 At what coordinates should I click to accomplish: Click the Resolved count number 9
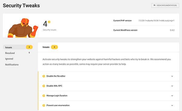(x=29, y=53)
